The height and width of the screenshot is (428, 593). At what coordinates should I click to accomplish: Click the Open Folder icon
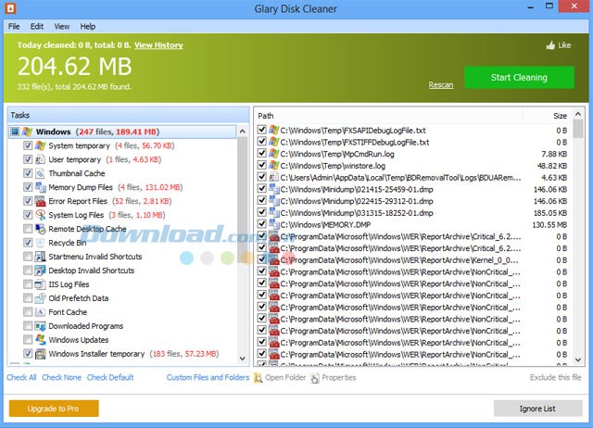258,378
